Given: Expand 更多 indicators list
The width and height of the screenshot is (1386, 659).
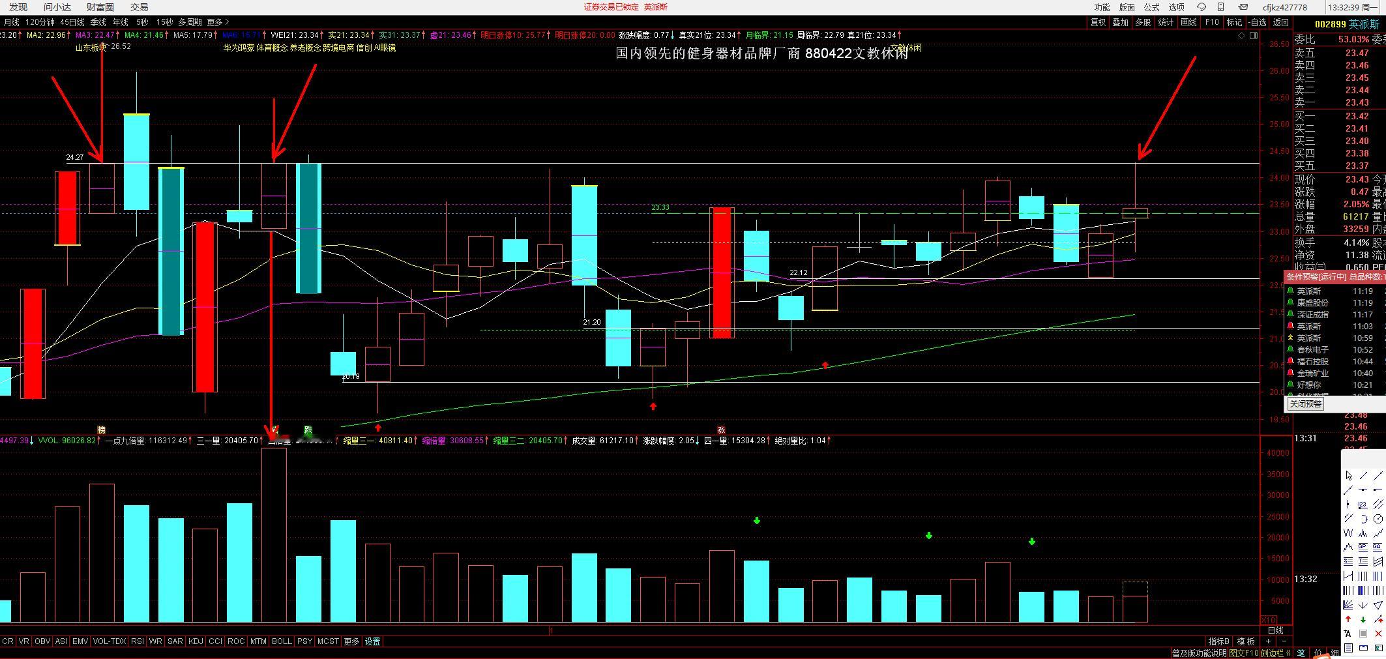Looking at the screenshot, I should click(x=351, y=641).
